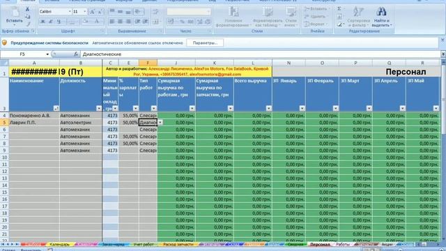Switch to the Работы sheet tab
The width and height of the screenshot is (446, 251).
[x=343, y=245]
